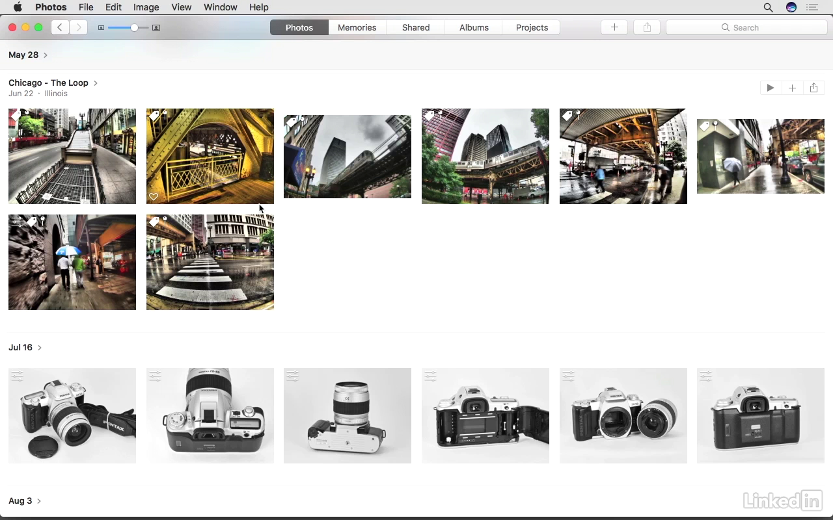The width and height of the screenshot is (833, 520).
Task: Click adjustments icon on two umbrellas photo
Action: pyautogui.click(x=17, y=222)
